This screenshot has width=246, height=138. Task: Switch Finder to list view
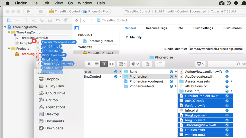point(97,64)
